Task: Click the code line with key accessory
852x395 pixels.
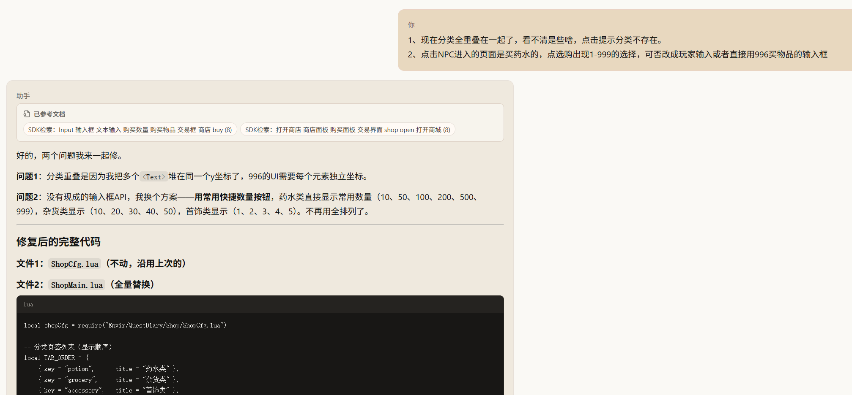Action: pos(108,390)
